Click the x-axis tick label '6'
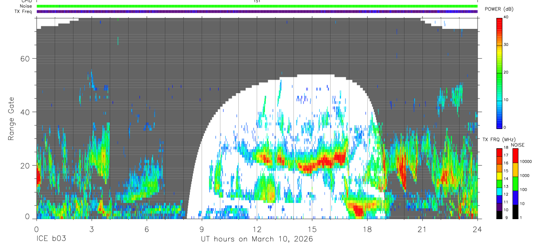The image size is (537, 248). [x=146, y=229]
